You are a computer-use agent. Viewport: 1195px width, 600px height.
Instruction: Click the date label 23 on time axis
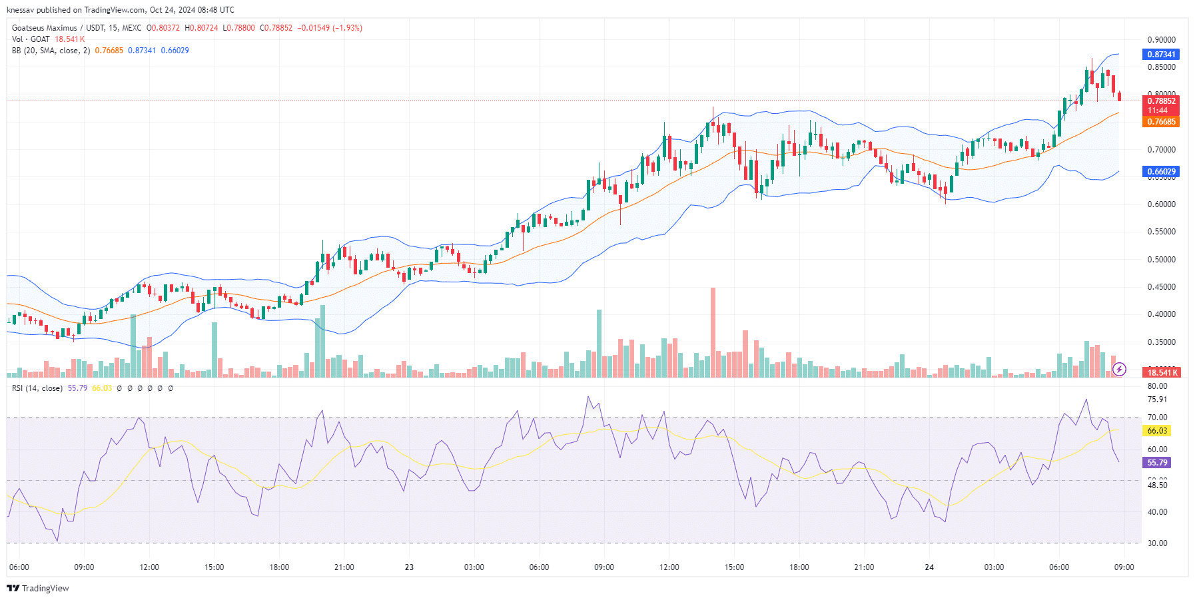tap(409, 567)
